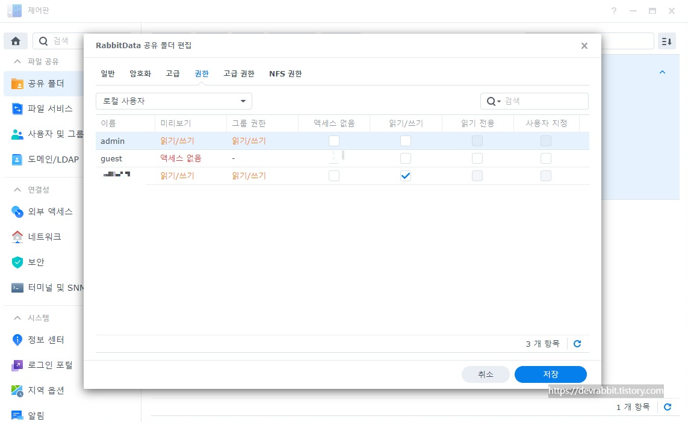Check Read/Write (읽기/쓰기) for guest
The width and height of the screenshot is (688, 422).
(406, 158)
